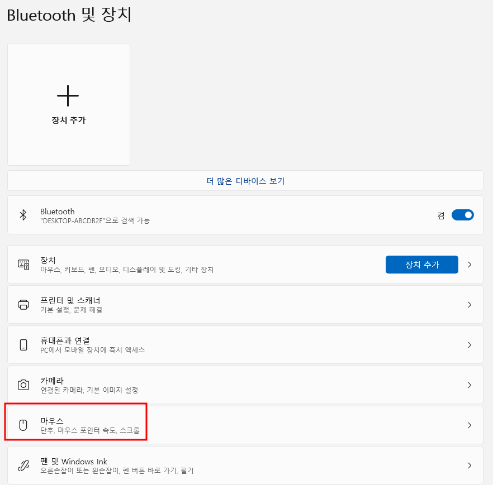Click the blue 장치 추가 button
This screenshot has width=493, height=485.
point(421,264)
